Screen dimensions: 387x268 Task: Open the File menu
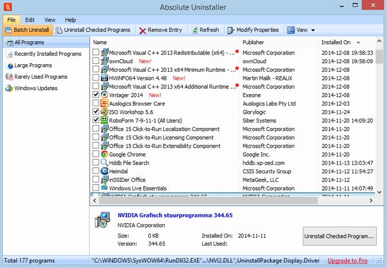click(11, 20)
